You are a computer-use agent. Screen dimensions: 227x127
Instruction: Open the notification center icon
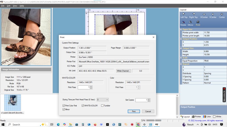(x=221, y=124)
